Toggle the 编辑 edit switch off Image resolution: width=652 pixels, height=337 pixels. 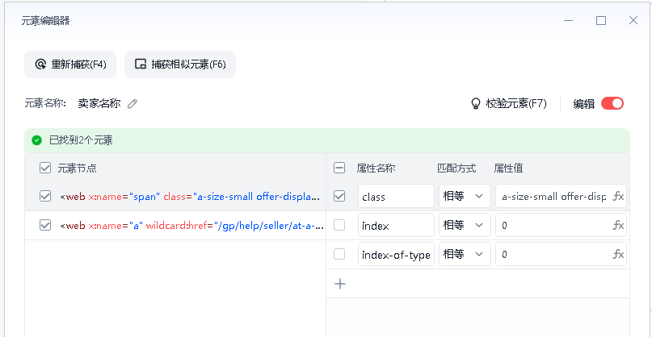(612, 103)
